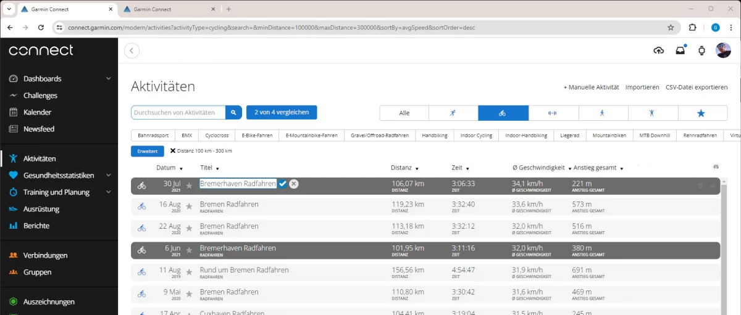This screenshot has width=741, height=315.
Task: Select the Mountainbiken subtype filter
Action: (x=609, y=135)
